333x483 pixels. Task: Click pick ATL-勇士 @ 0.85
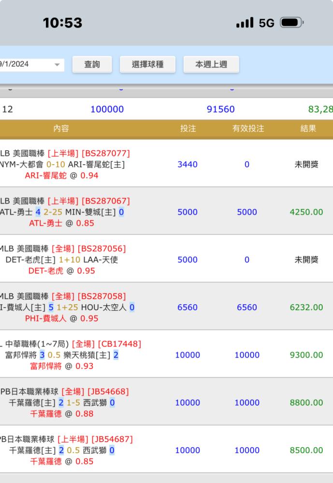pos(62,223)
